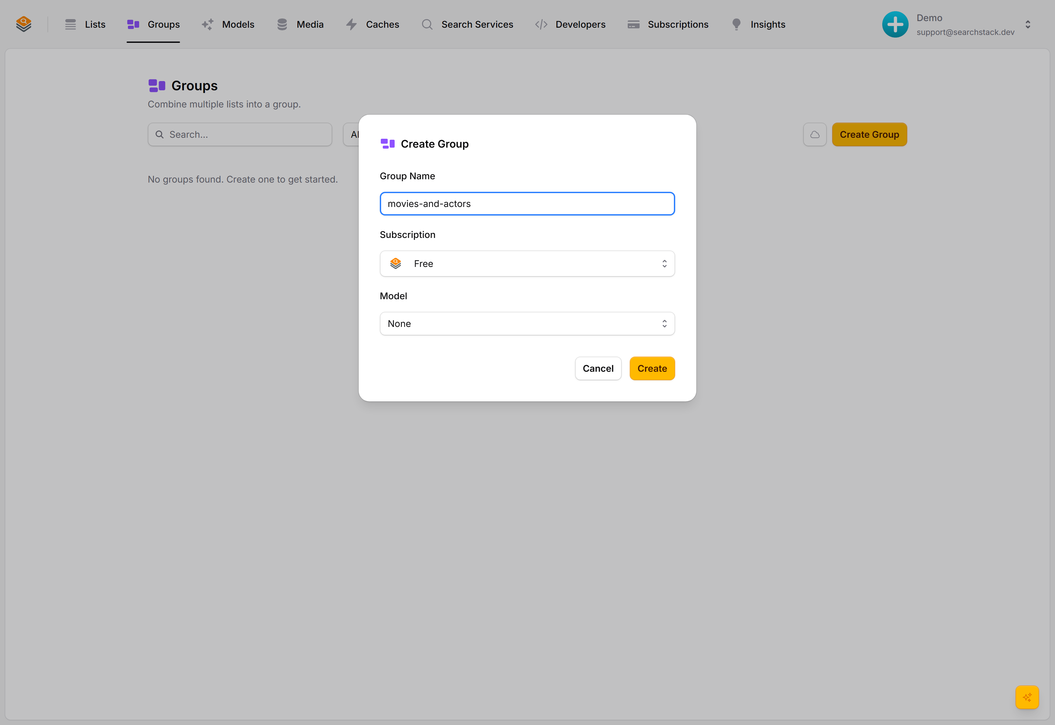Click the Subscription label

point(407,235)
